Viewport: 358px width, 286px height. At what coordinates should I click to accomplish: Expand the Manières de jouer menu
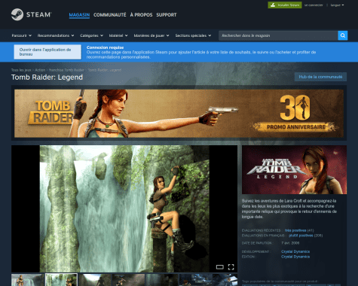tap(151, 35)
